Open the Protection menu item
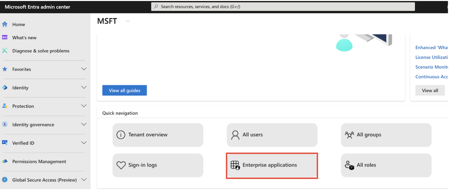This screenshot has height=195, width=449. coord(23,106)
